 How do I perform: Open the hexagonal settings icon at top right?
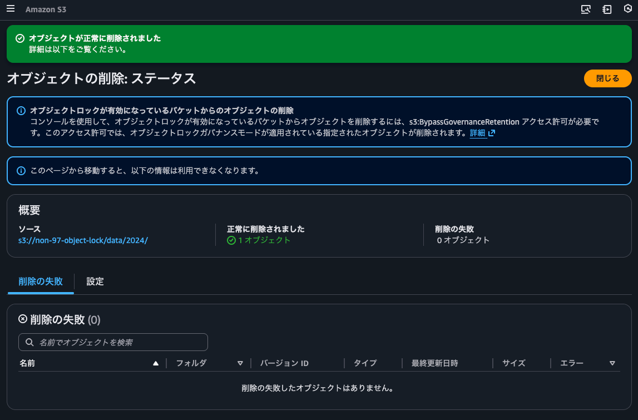pos(627,9)
